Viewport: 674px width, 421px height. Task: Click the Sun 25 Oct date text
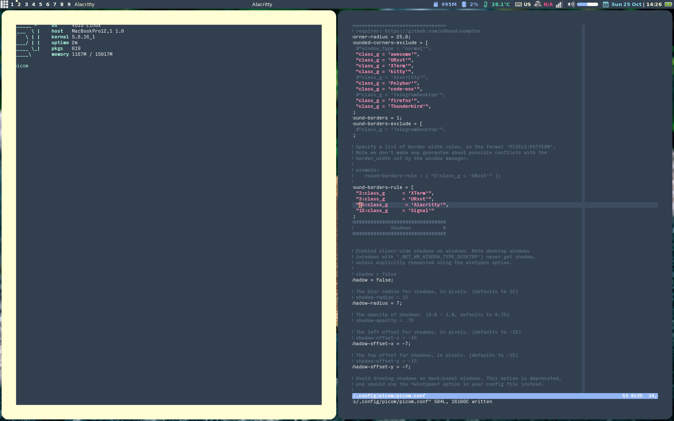pos(626,4)
